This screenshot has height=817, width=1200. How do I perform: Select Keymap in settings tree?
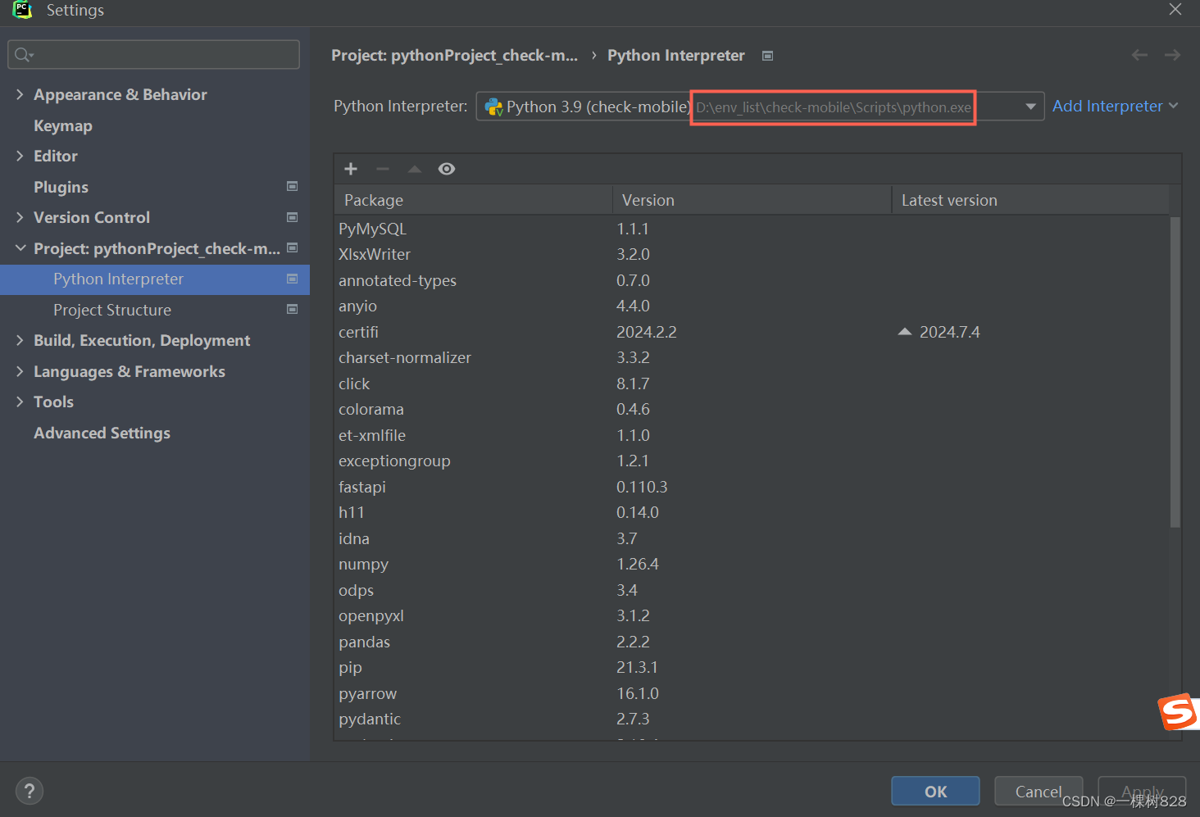click(63, 125)
